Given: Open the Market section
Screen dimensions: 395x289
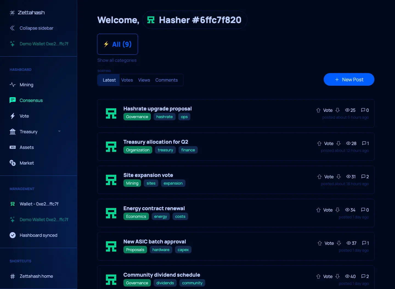Looking at the screenshot, I should coord(27,163).
